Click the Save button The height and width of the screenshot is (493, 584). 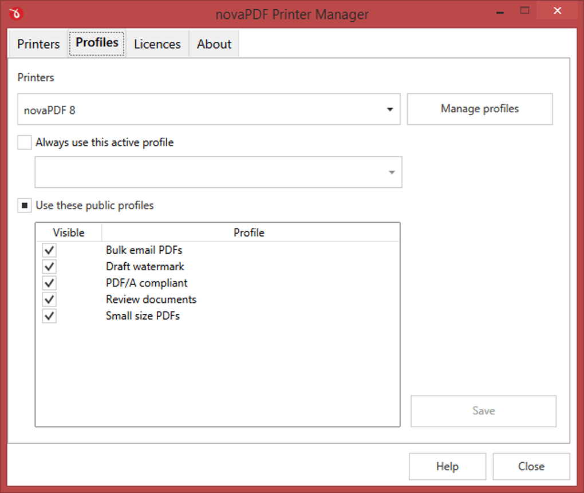pyautogui.click(x=483, y=411)
